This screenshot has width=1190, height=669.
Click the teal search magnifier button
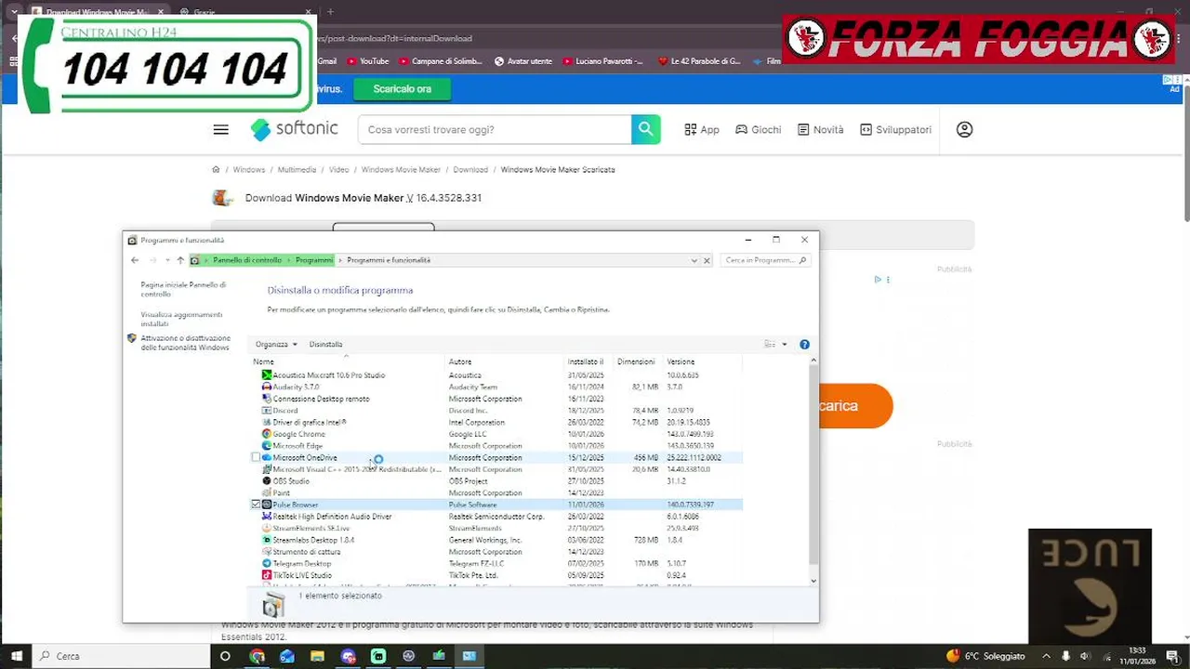pyautogui.click(x=646, y=129)
